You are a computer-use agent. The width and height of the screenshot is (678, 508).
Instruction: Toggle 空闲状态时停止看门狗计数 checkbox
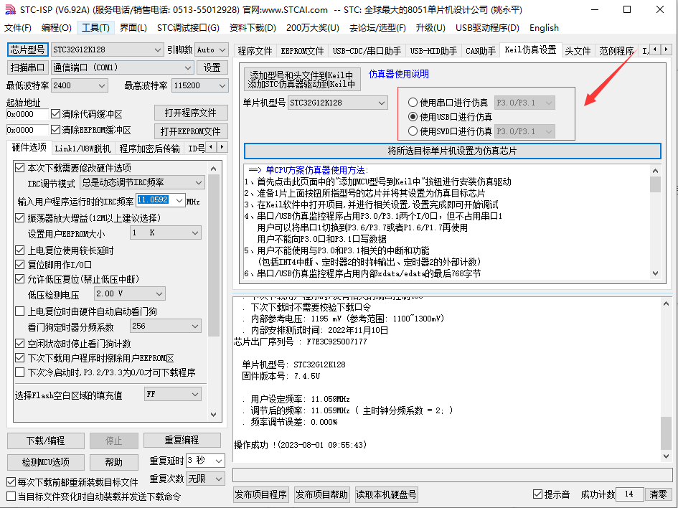(19, 344)
